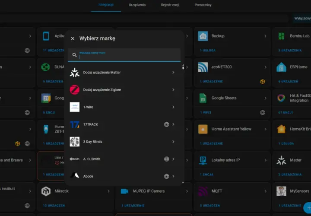Open the MQTT card chevron
This screenshot has width=311, height=216.
265,191
